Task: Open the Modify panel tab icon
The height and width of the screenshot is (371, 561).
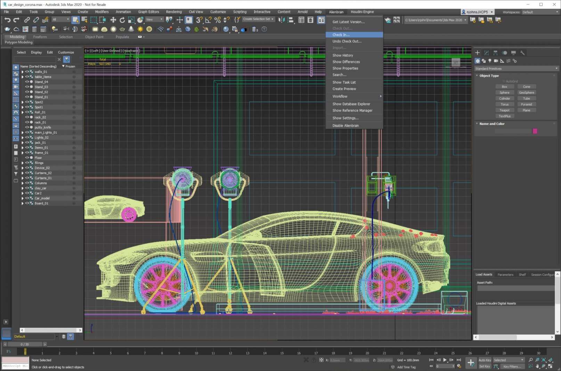Action: pos(486,53)
